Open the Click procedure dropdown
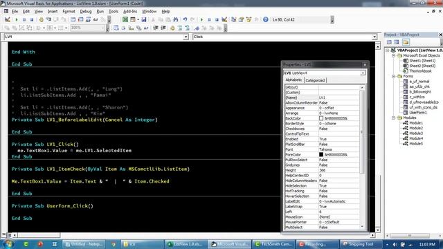Viewport: 443px width, 249px height. [x=374, y=37]
